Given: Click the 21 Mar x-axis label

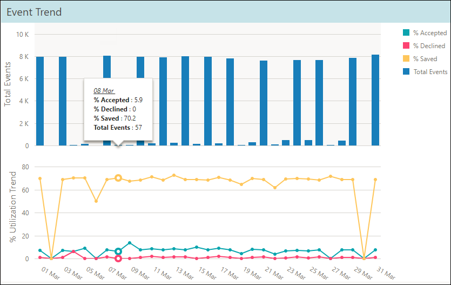Looking at the screenshot, I should 270,271.
